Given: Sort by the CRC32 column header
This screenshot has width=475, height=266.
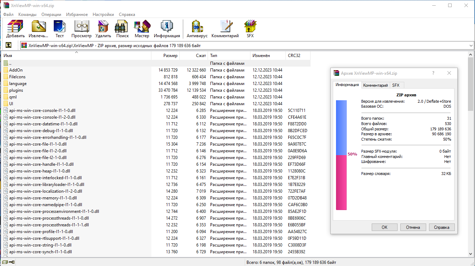Looking at the screenshot, I should (x=298, y=56).
